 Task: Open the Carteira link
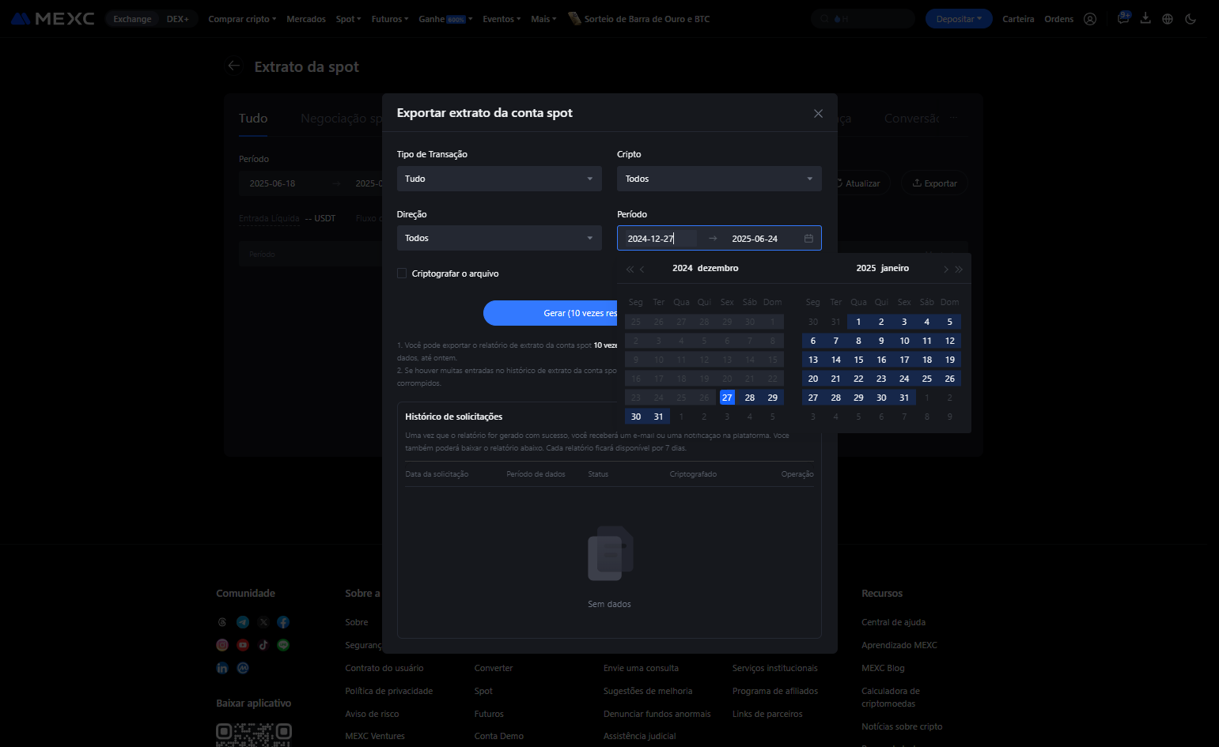(1018, 19)
